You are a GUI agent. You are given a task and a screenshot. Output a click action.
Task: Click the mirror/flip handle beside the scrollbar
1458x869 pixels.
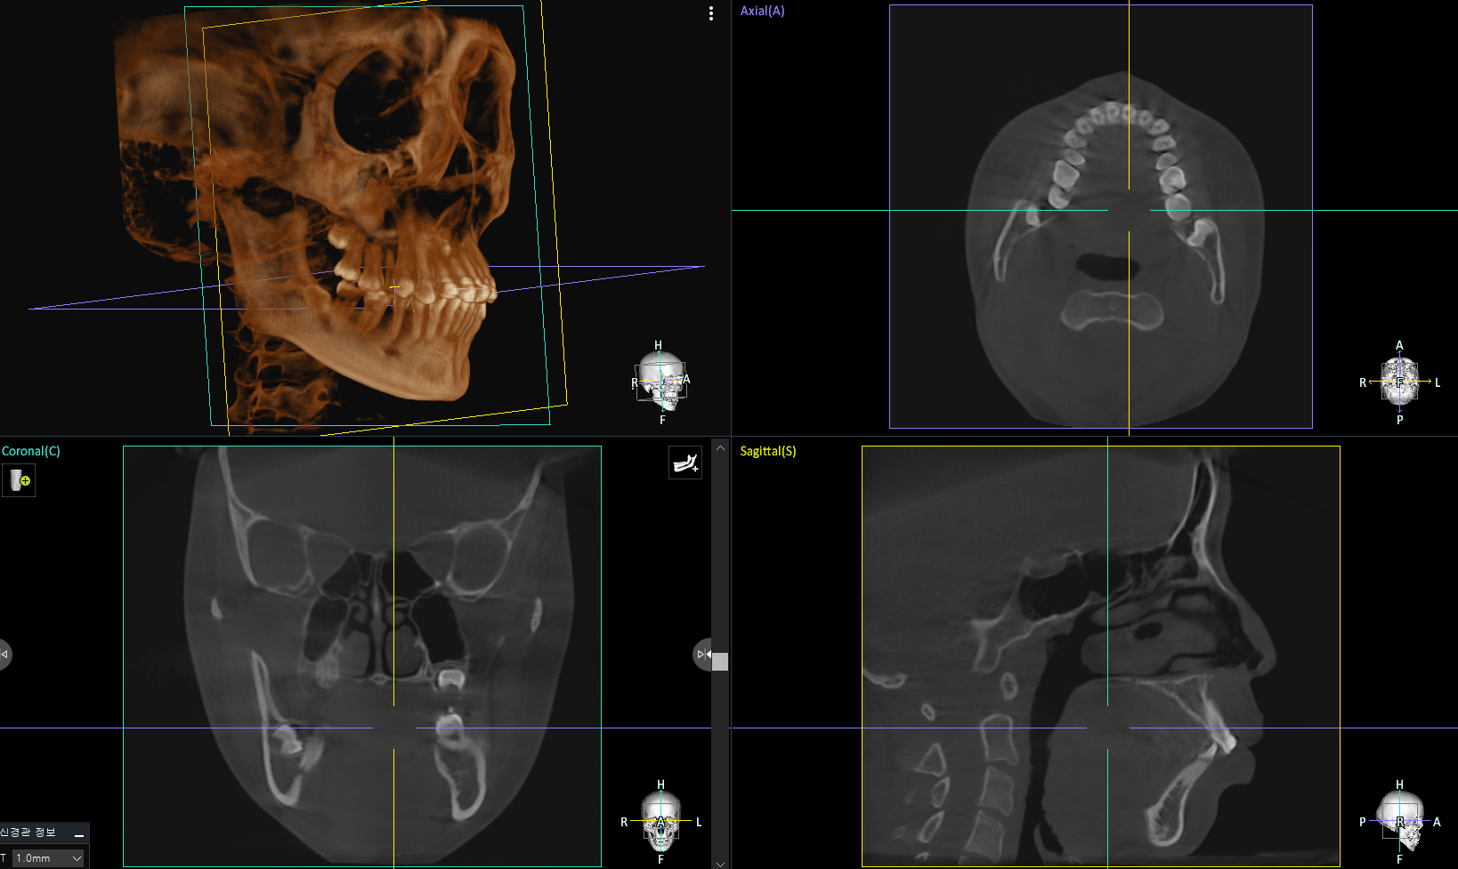702,655
